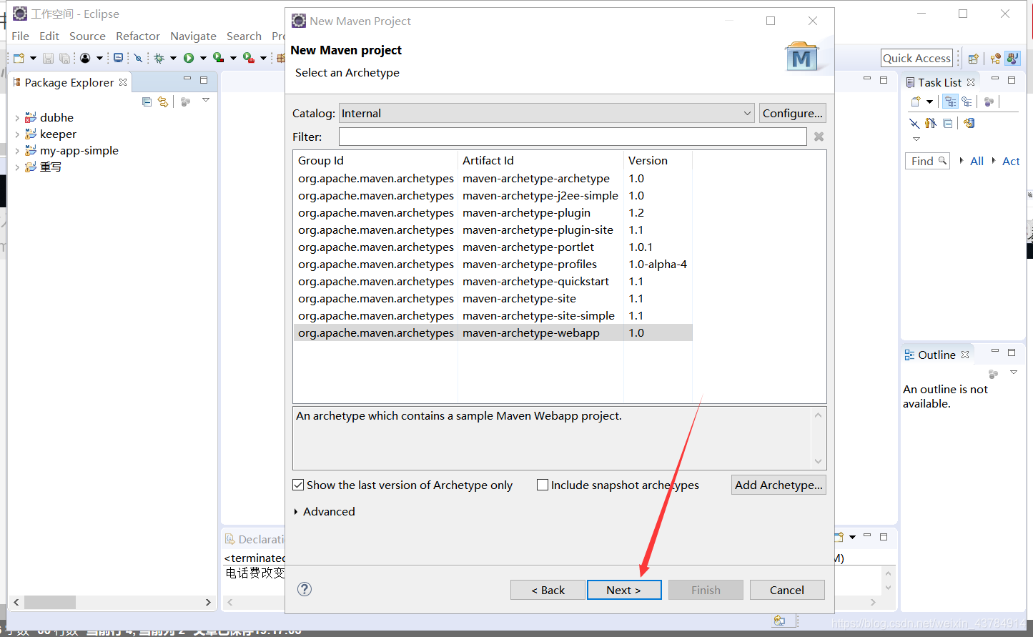Open the Edit menu
This screenshot has height=637, width=1033.
click(x=49, y=36)
